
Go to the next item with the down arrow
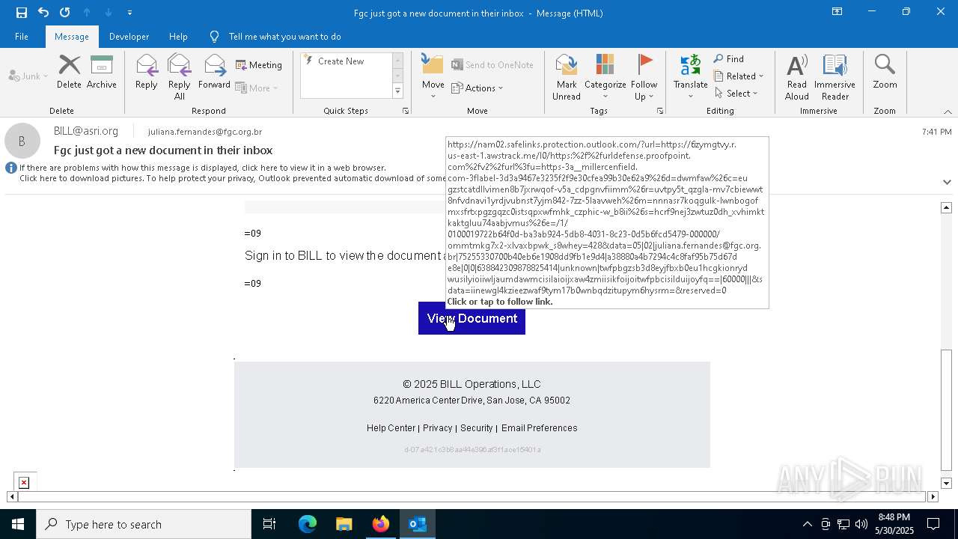[109, 12]
